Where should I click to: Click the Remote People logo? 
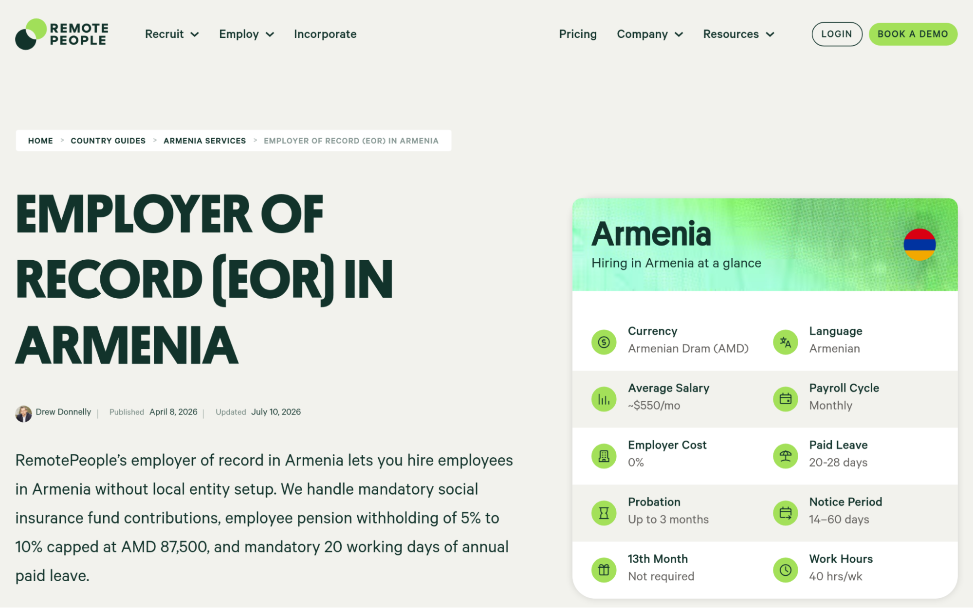click(x=62, y=34)
